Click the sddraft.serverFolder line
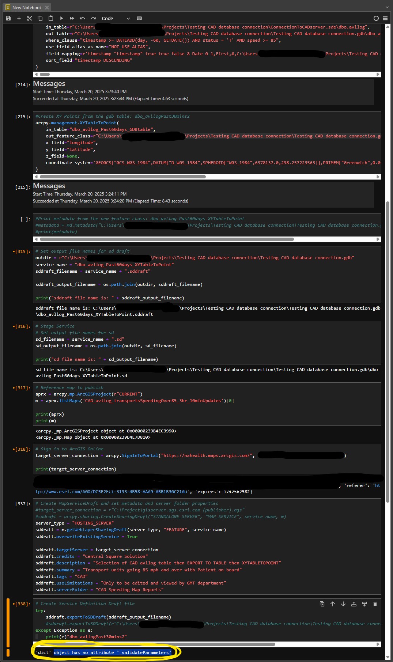Screen dimensions: 393x662 (99, 590)
